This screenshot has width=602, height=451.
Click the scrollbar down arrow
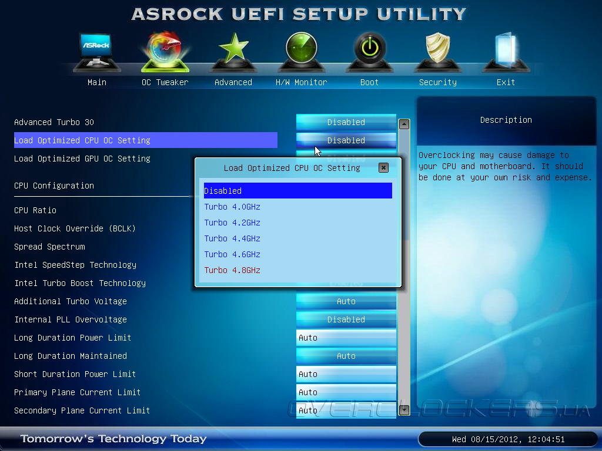404,410
